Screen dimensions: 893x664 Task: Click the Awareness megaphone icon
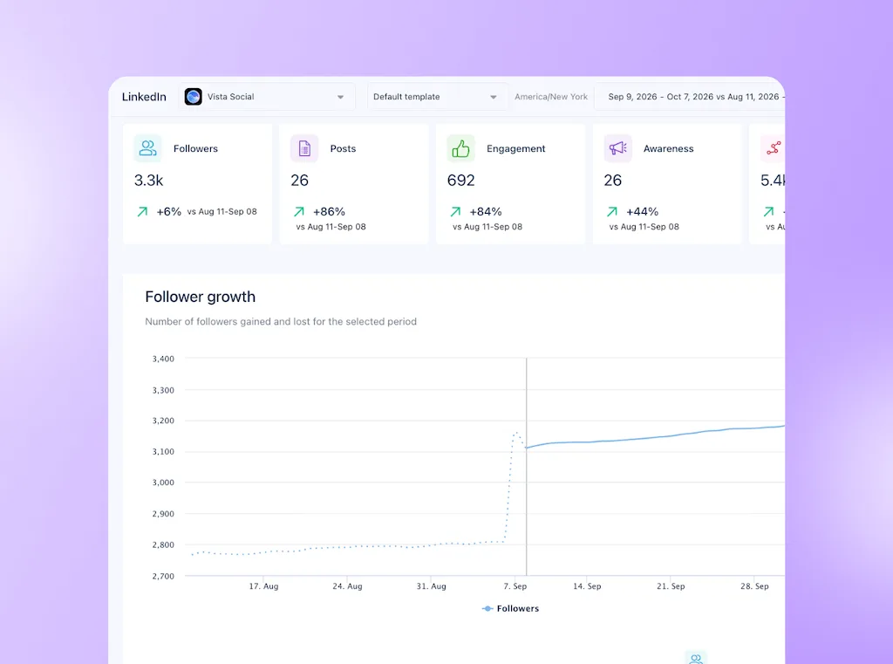pyautogui.click(x=618, y=148)
